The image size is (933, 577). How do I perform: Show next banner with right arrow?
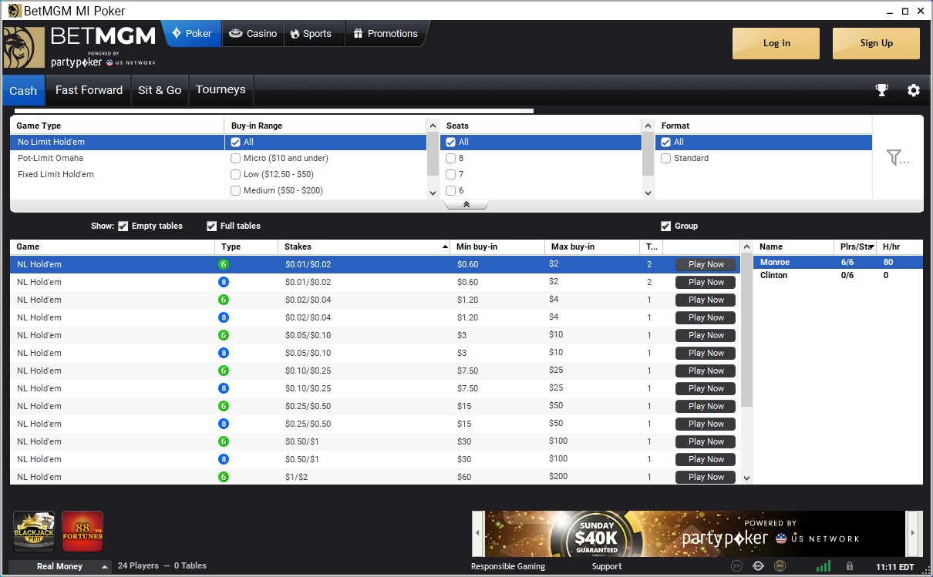click(912, 532)
